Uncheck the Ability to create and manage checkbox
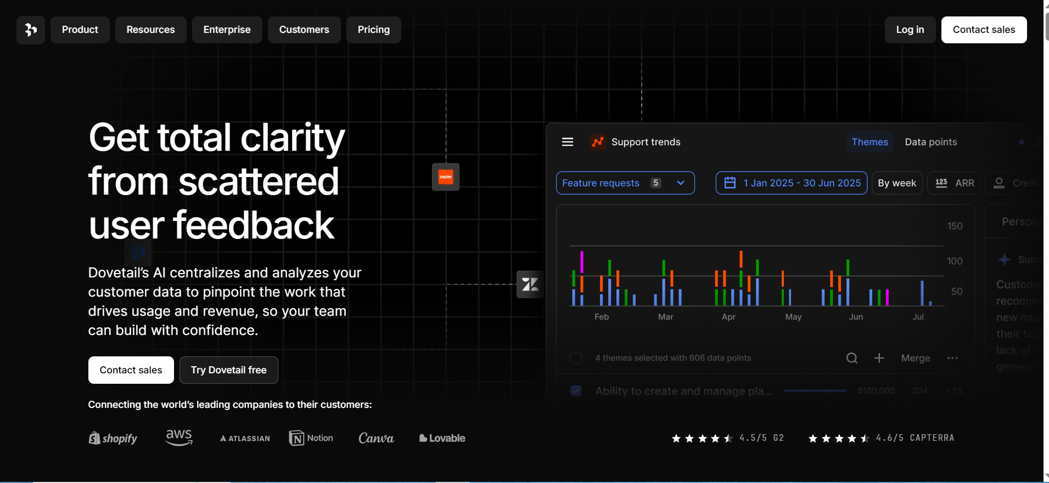Viewport: 1049px width, 483px height. (x=576, y=391)
